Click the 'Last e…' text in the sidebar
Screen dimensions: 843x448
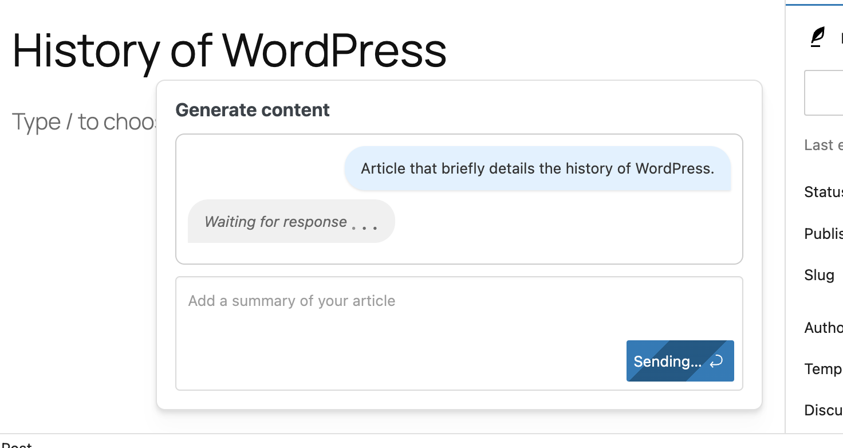coord(824,145)
